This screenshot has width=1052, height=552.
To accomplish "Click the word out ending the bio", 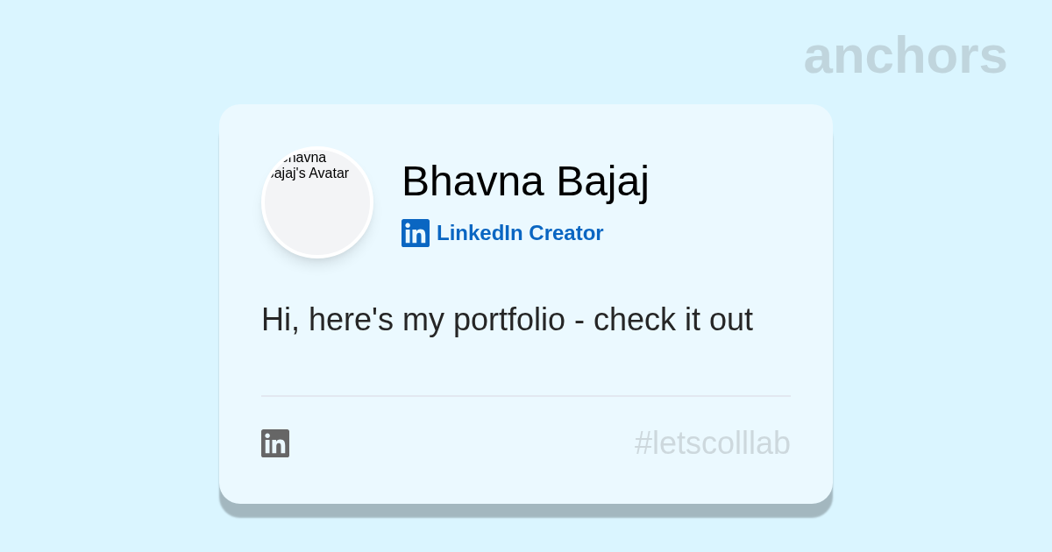I will tap(730, 320).
